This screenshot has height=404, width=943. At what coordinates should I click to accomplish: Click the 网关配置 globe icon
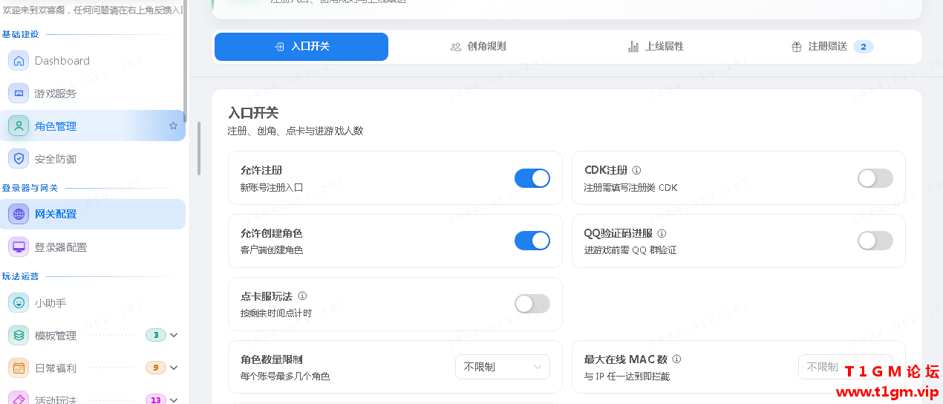click(x=19, y=214)
